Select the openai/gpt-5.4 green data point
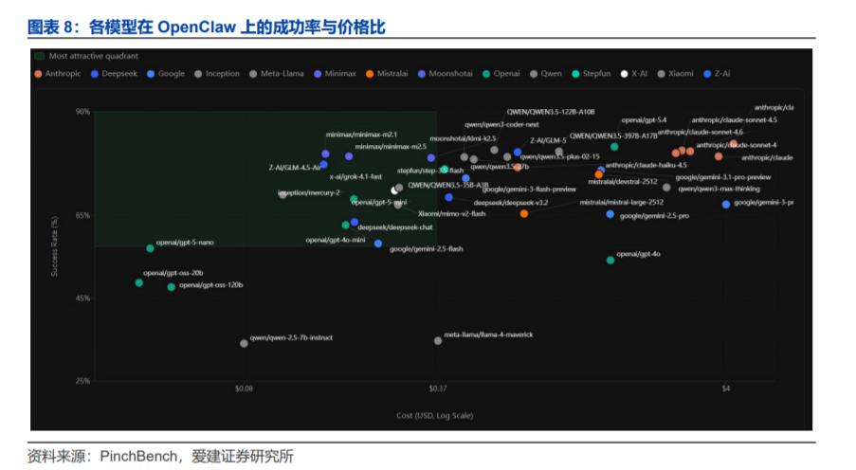This screenshot has height=470, width=856. (x=614, y=146)
